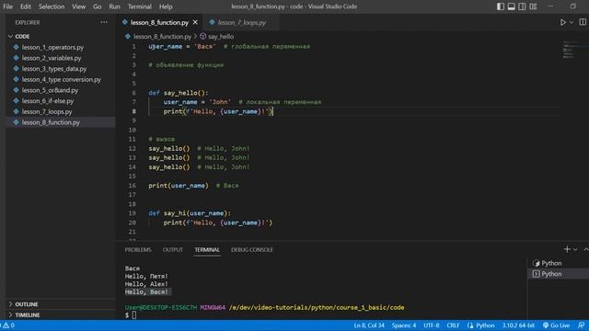Open customize layout icon
The image size is (589, 331).
[x=533, y=6]
